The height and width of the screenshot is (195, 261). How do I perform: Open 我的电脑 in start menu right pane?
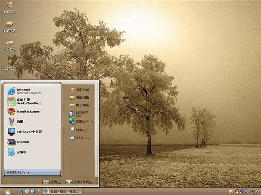tap(80, 97)
